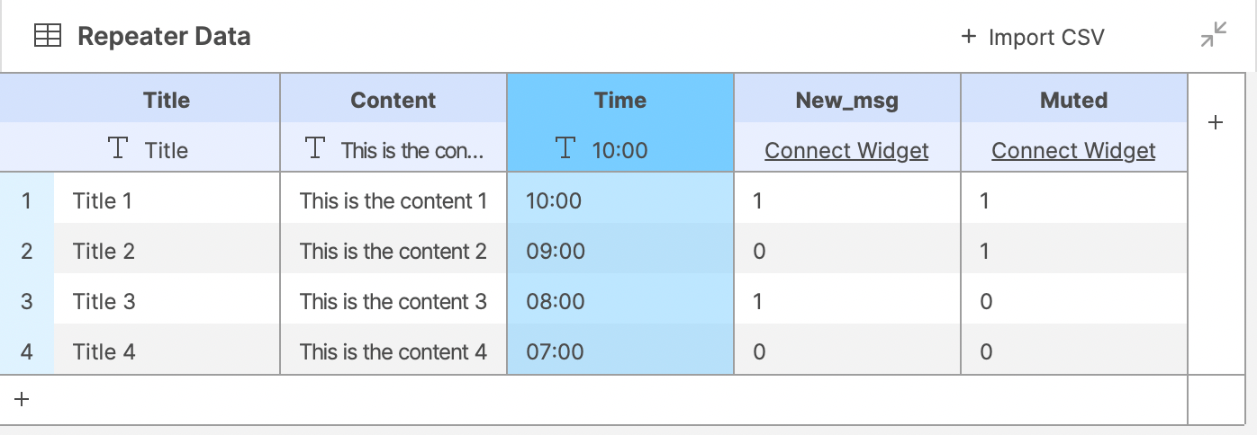1257x435 pixels.
Task: Click Import CSV button
Action: click(x=1032, y=37)
